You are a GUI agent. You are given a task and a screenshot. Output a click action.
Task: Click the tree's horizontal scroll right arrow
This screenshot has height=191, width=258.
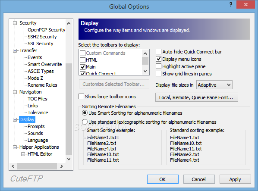(62, 166)
